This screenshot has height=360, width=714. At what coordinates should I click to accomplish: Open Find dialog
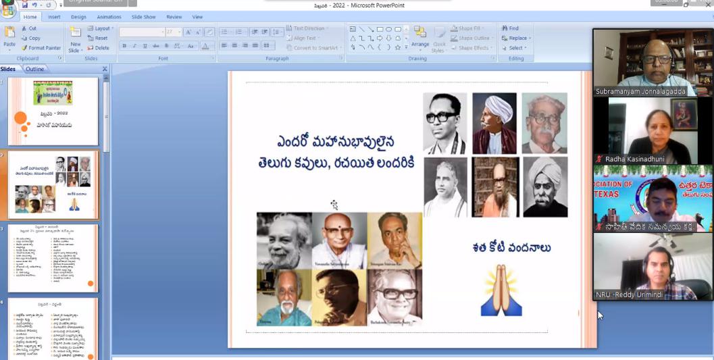coord(511,28)
